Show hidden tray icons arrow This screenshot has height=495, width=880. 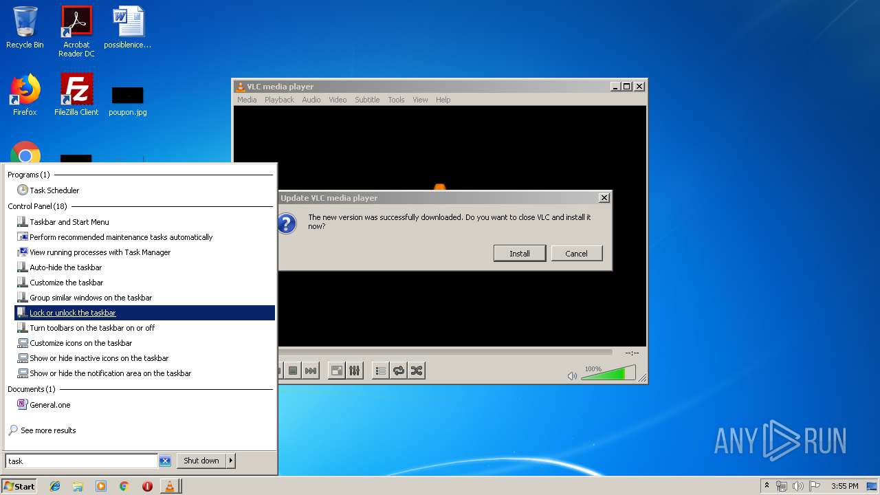(767, 486)
